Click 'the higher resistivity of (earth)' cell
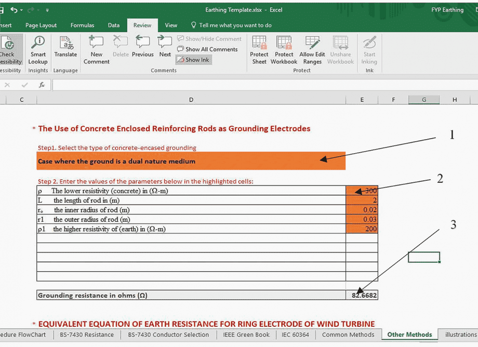This screenshot has width=478, height=347. pos(191,229)
